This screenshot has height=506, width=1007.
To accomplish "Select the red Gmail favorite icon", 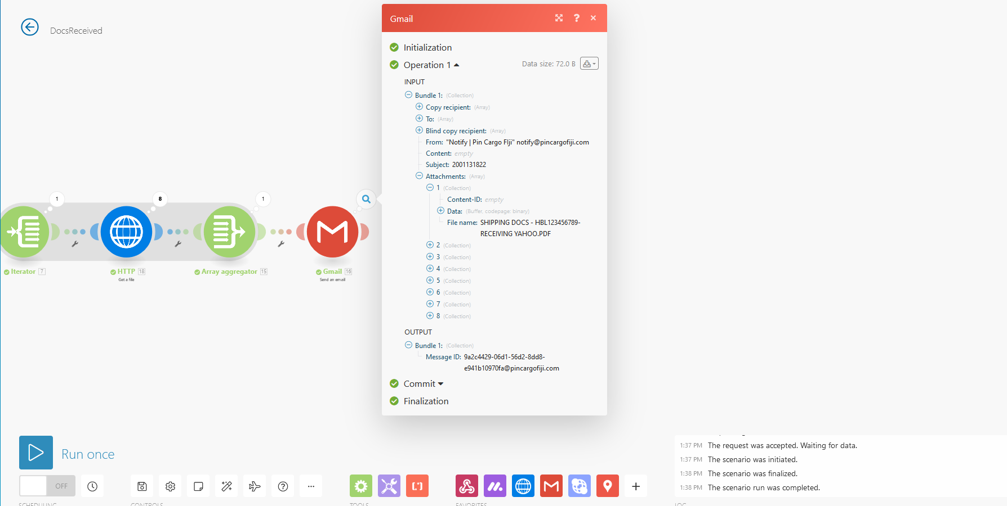I will [x=551, y=486].
